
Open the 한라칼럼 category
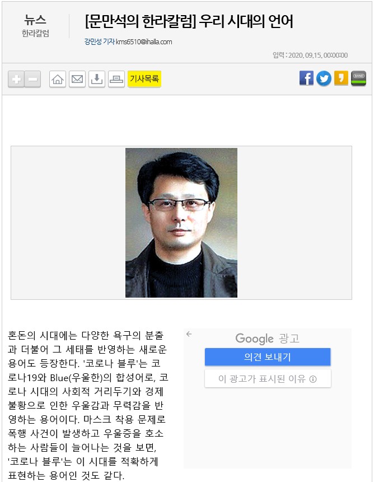point(36,33)
